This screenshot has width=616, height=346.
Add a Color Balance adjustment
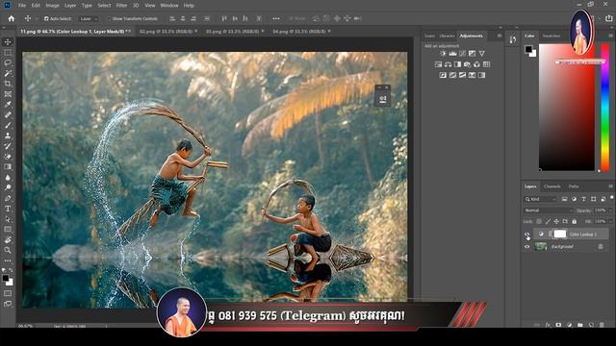click(x=448, y=64)
